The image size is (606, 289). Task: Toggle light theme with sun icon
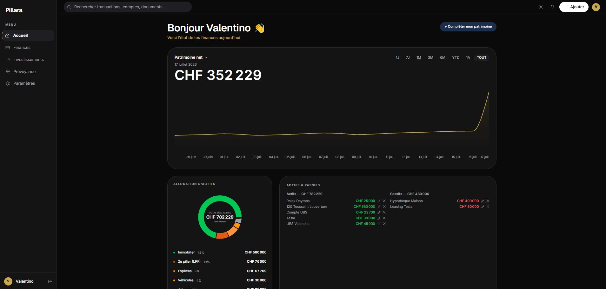[541, 7]
